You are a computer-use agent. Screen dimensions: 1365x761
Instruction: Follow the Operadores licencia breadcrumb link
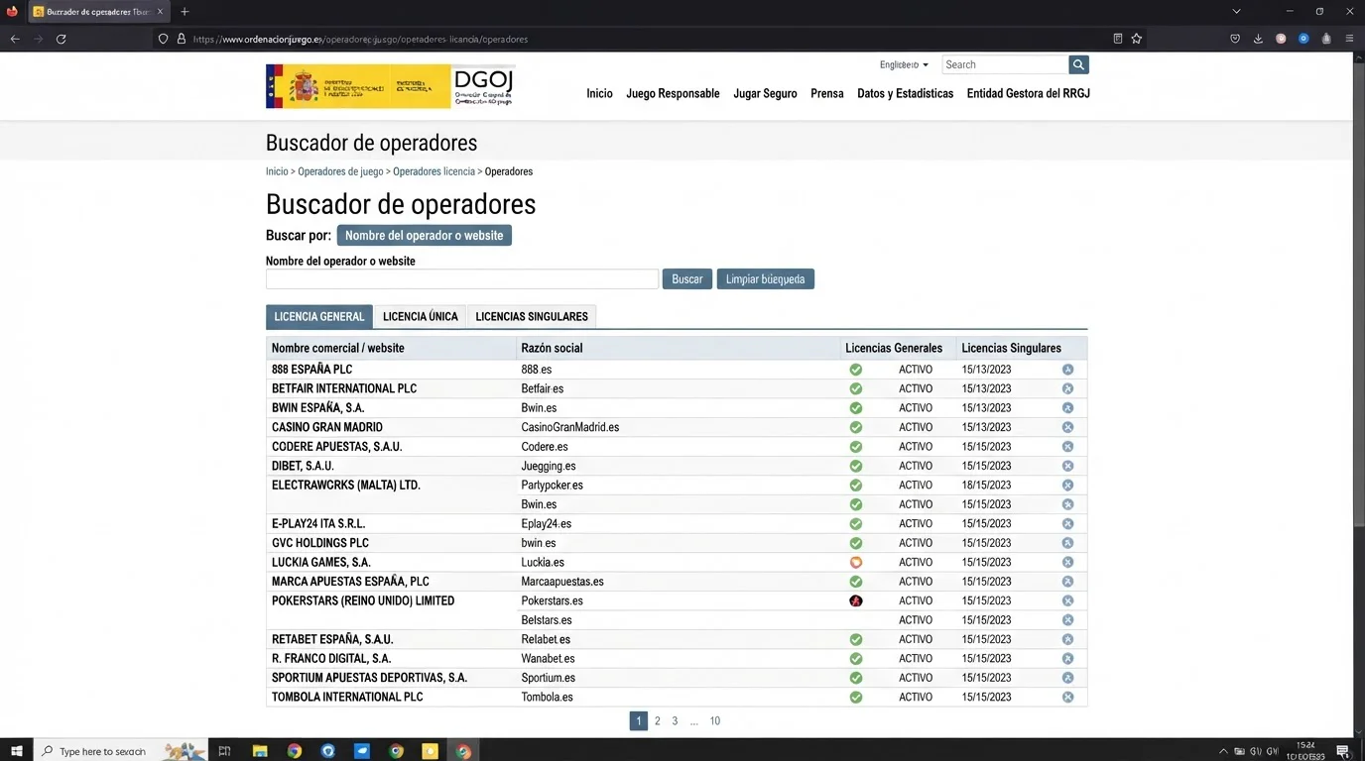pyautogui.click(x=434, y=171)
